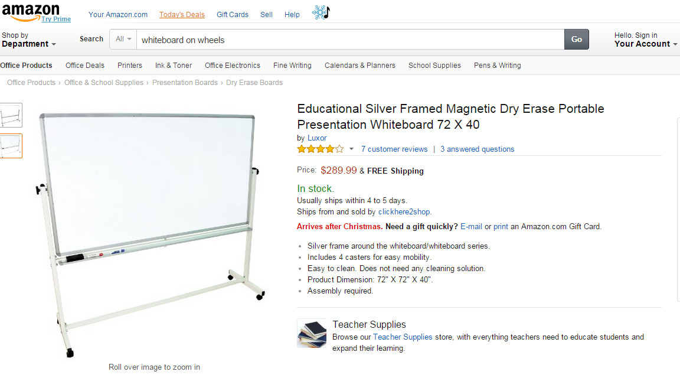The height and width of the screenshot is (378, 680).
Task: Open Today's Deals
Action: (182, 14)
